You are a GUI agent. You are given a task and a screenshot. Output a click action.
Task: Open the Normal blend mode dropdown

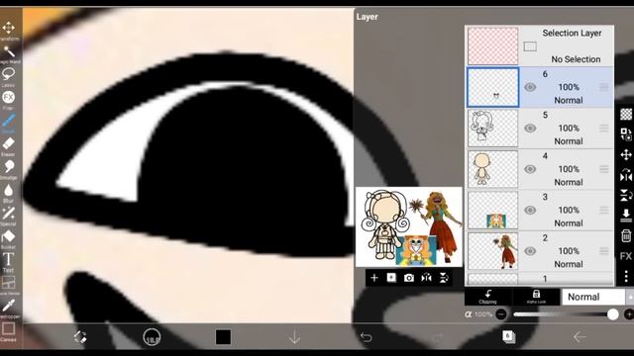point(593,297)
